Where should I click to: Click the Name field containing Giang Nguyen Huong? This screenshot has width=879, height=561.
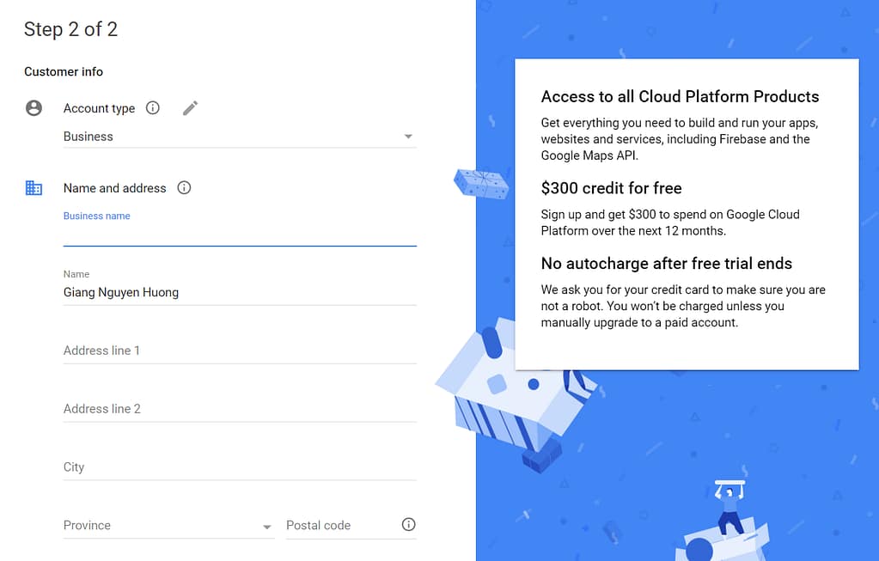(239, 292)
